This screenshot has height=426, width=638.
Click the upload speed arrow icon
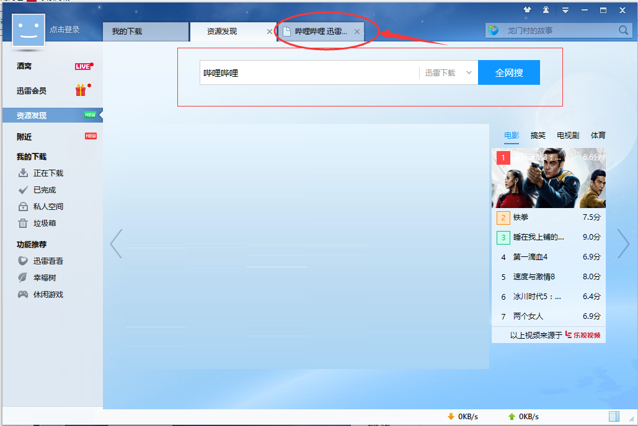click(x=512, y=417)
